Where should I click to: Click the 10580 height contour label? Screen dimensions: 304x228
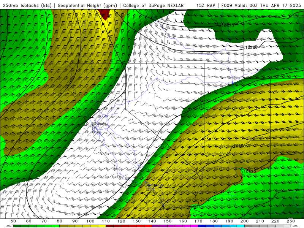tap(252, 47)
